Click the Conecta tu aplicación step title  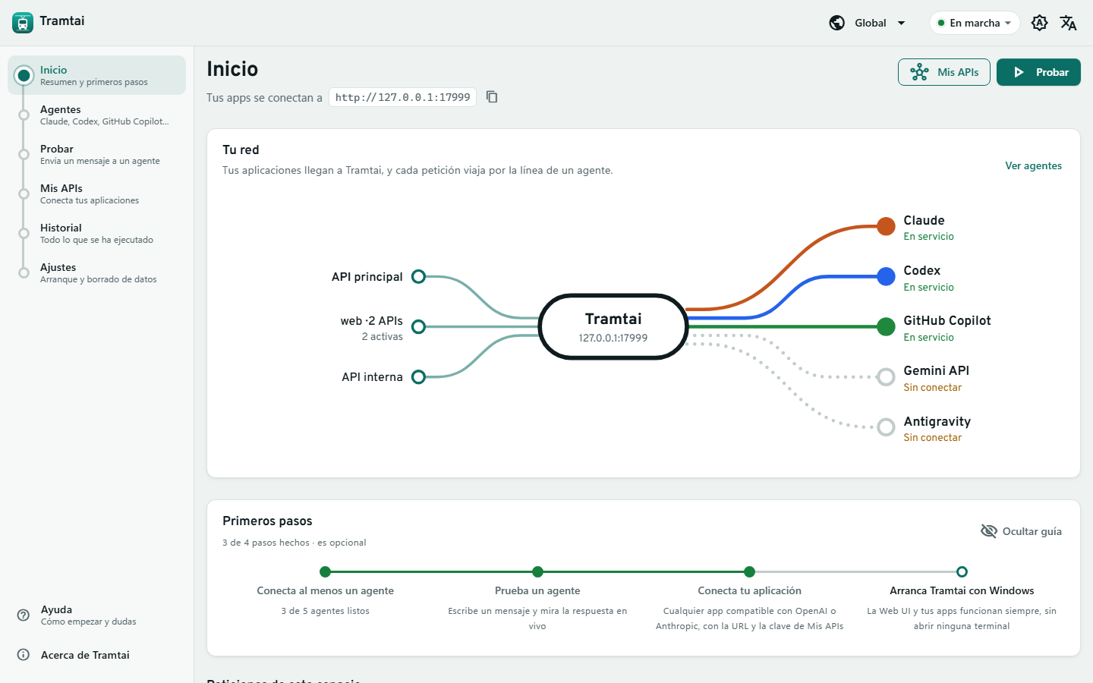click(x=750, y=590)
